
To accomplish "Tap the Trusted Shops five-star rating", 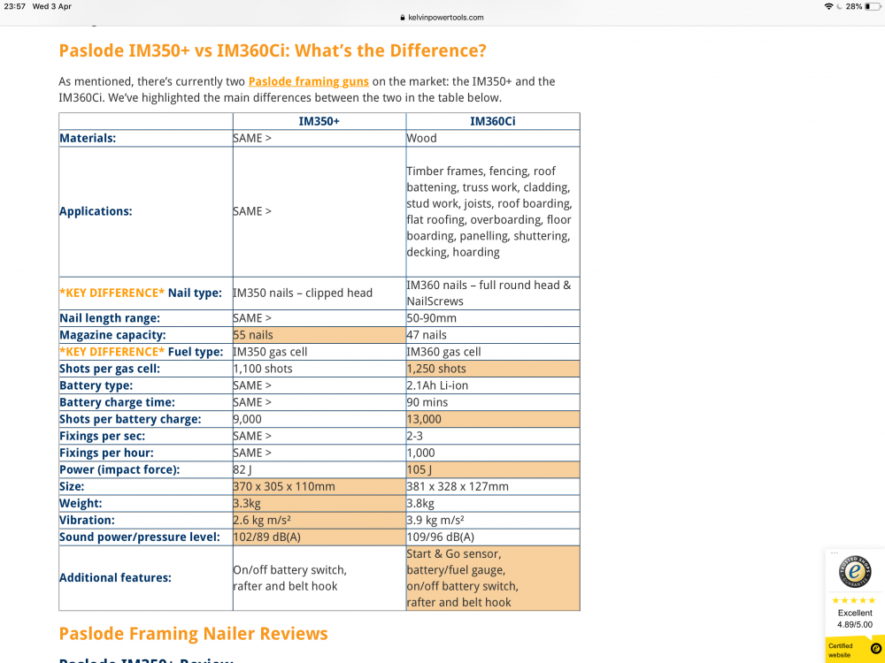I will [x=854, y=600].
